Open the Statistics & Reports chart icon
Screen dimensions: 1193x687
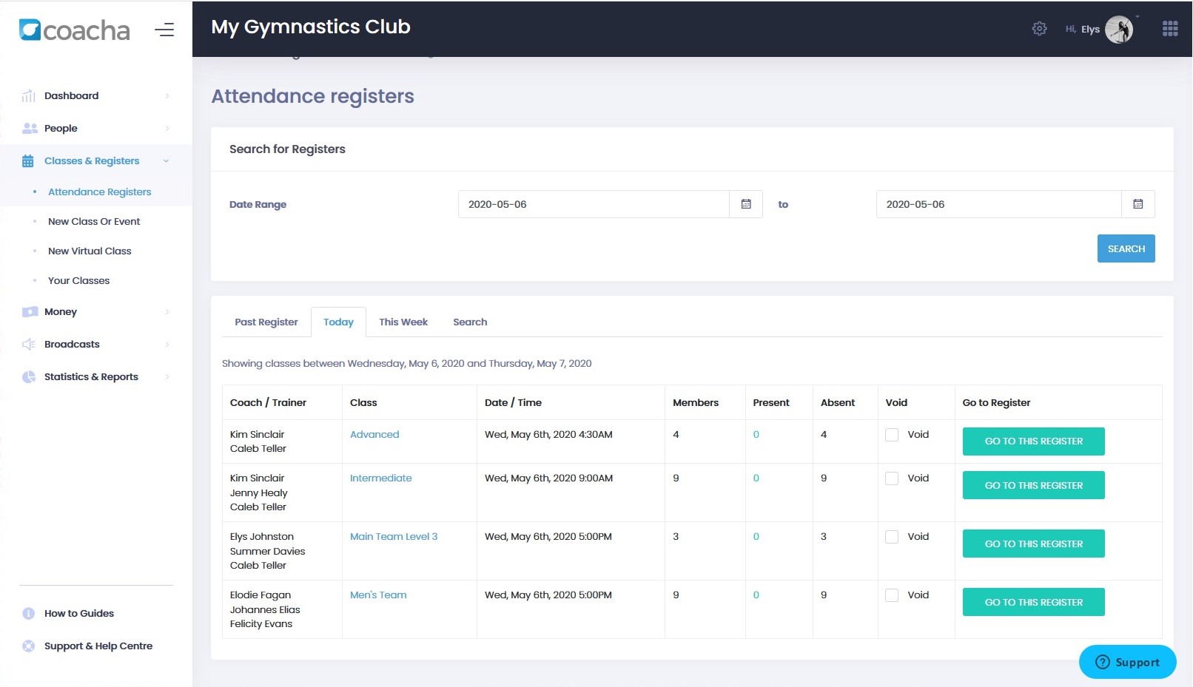pyautogui.click(x=28, y=376)
